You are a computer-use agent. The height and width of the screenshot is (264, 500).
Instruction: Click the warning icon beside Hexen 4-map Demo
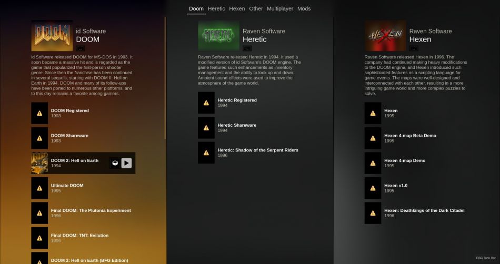[373, 163]
